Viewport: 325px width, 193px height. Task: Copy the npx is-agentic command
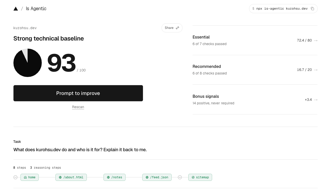coord(312,9)
